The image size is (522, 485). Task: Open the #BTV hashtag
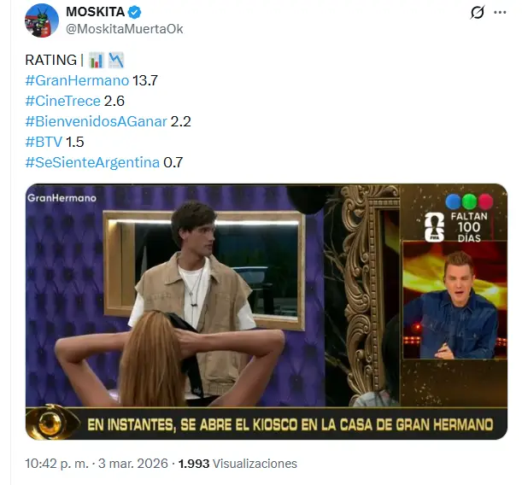point(44,142)
